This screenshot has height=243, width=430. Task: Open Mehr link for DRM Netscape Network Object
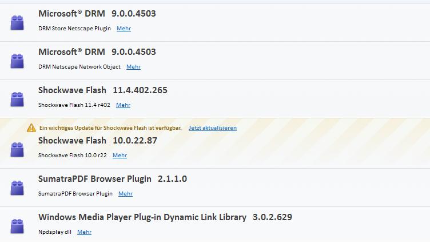coord(133,67)
